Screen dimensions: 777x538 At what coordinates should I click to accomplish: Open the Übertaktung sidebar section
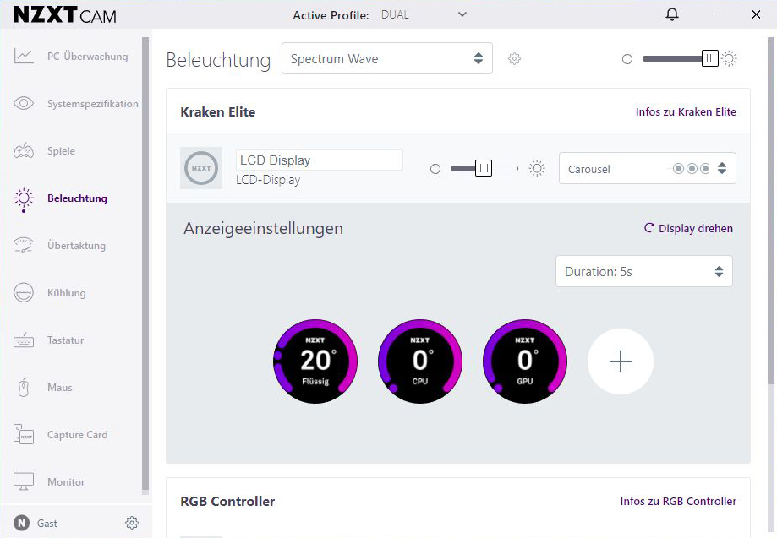pyautogui.click(x=76, y=246)
